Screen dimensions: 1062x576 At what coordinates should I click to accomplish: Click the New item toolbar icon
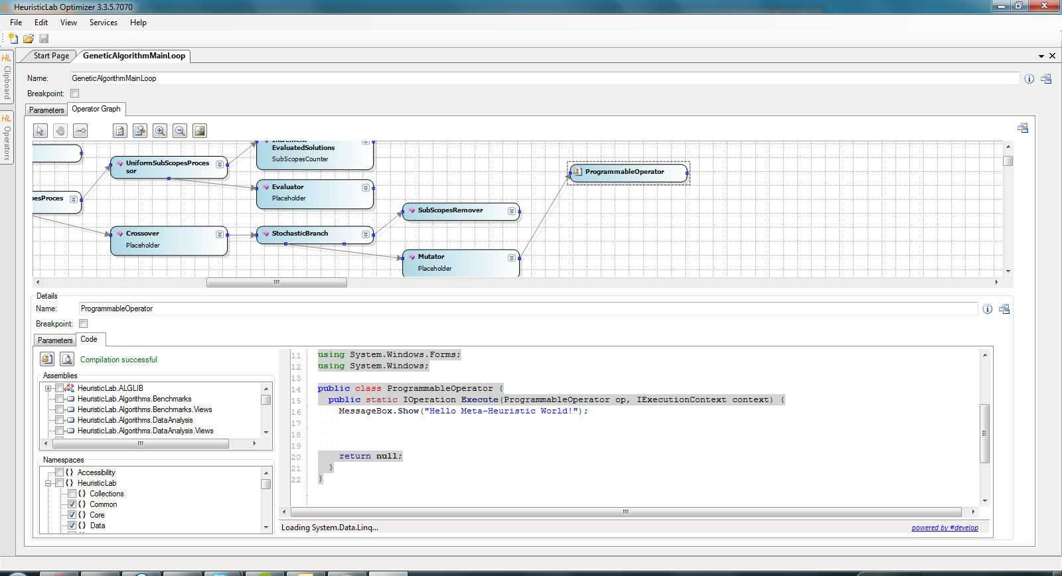tap(13, 38)
